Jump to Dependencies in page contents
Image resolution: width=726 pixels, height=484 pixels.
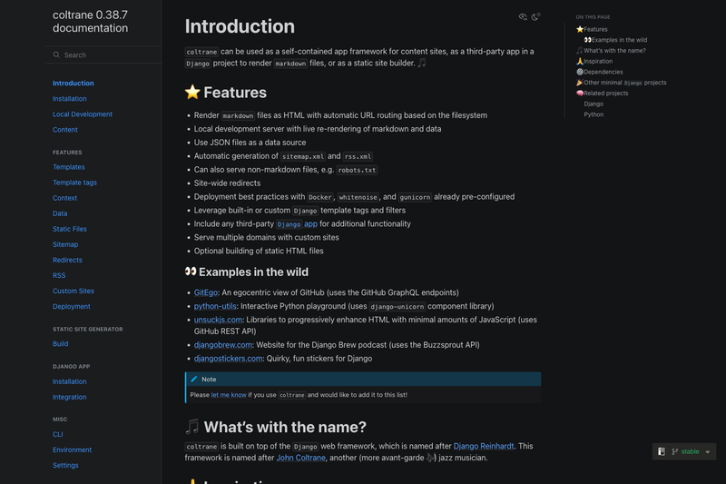pos(603,72)
